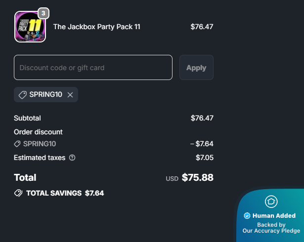Remove the SPRING10 discount code chip
Viewport: 304px width, 242px height.
pos(70,95)
